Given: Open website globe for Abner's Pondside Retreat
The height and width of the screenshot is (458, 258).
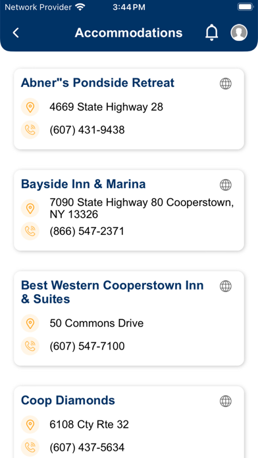Looking at the screenshot, I should pyautogui.click(x=226, y=84).
